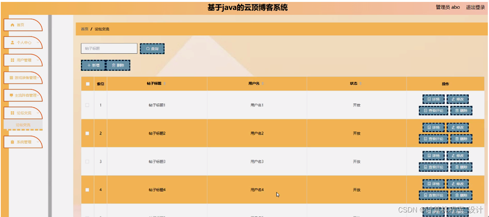Viewport: 489px width, 217px height.
Task: Click the page title 基于java的云顶博客系统
Action: tap(247, 7)
